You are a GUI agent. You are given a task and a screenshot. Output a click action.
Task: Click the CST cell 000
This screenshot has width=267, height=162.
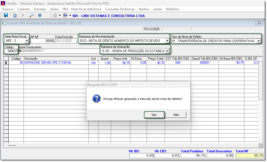(178, 63)
